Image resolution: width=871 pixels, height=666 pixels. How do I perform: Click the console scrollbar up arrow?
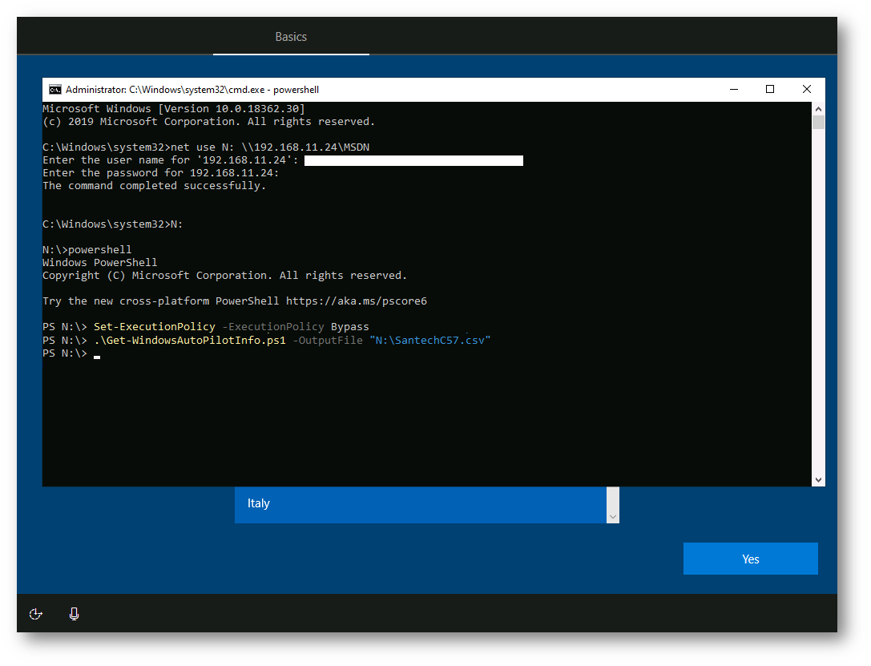tap(818, 109)
